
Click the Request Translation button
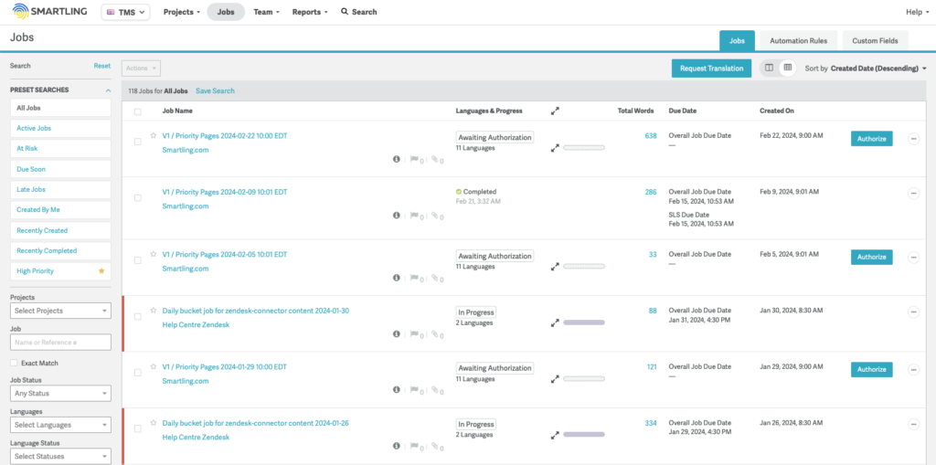(711, 69)
